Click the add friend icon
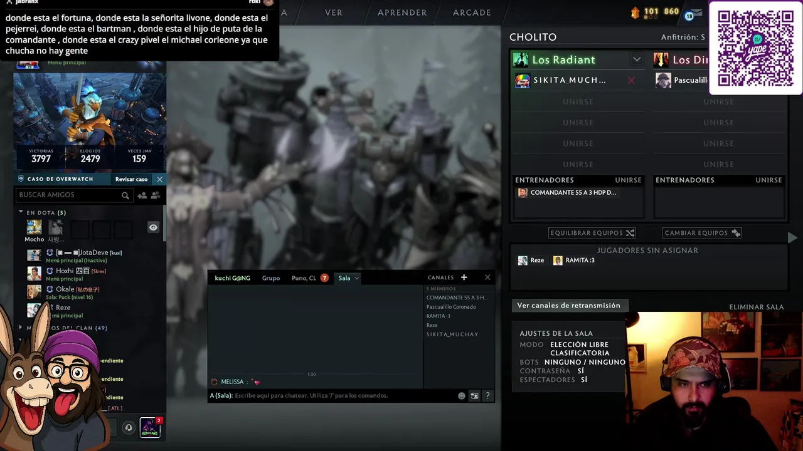803x451 pixels. pos(142,195)
